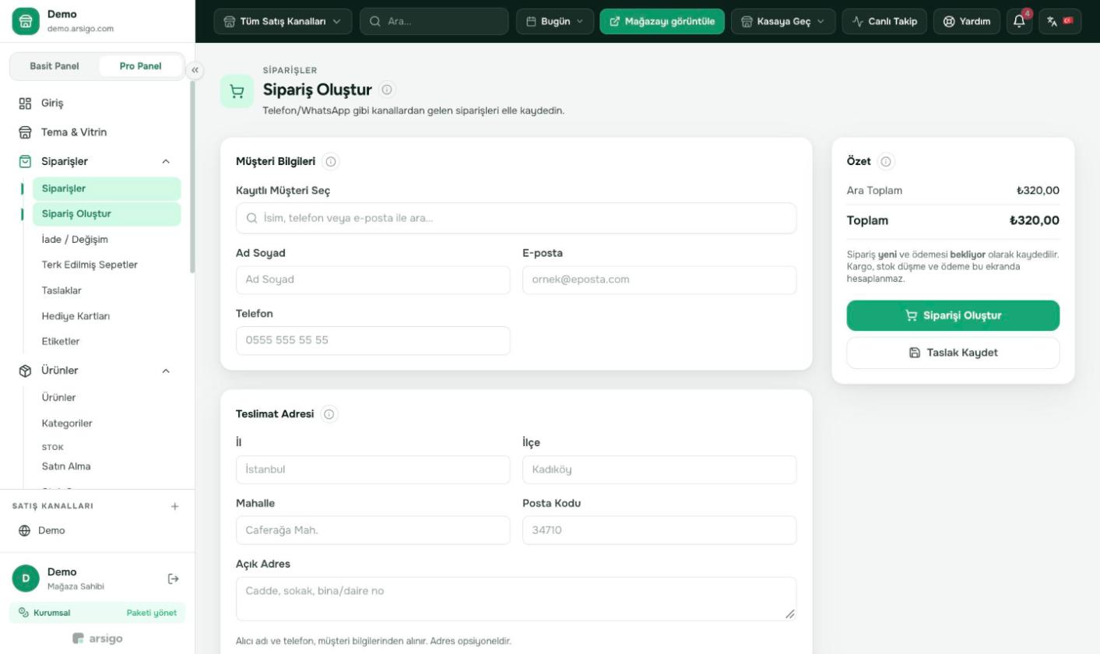Add a sales channel with plus icon

(174, 506)
